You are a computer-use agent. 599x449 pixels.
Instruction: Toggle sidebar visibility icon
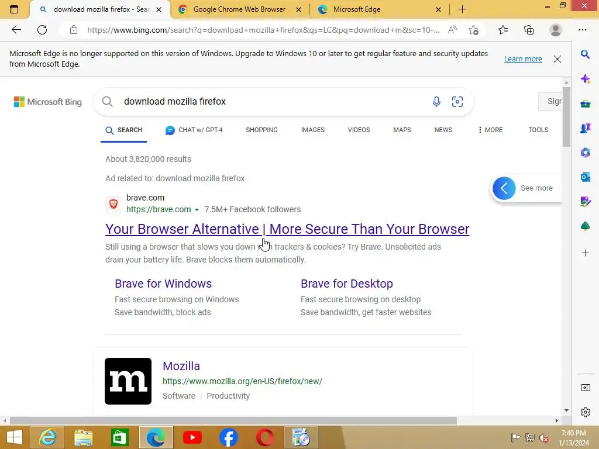pos(585,388)
